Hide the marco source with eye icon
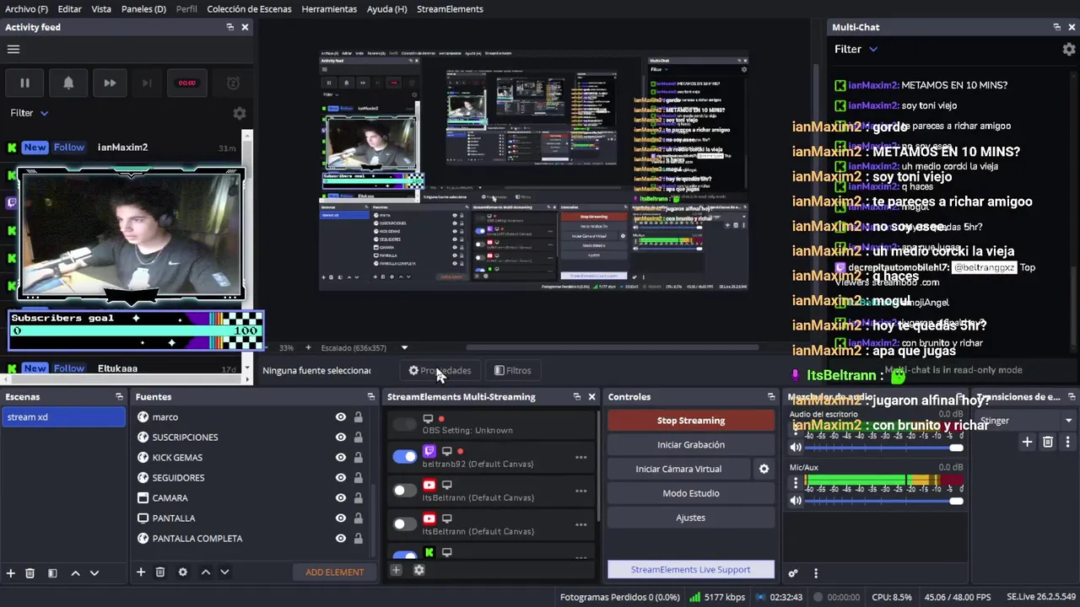This screenshot has height=607, width=1080. coord(340,417)
